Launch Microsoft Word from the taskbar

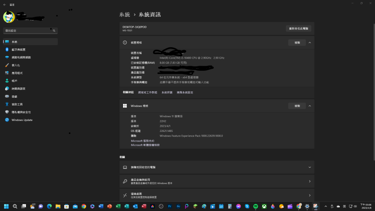[101, 206]
